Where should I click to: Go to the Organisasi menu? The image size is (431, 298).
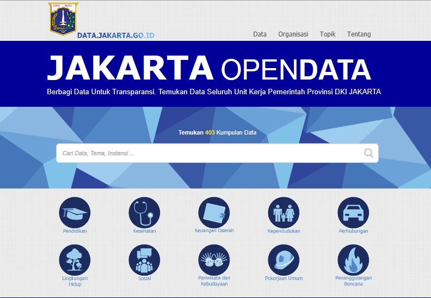tap(293, 34)
